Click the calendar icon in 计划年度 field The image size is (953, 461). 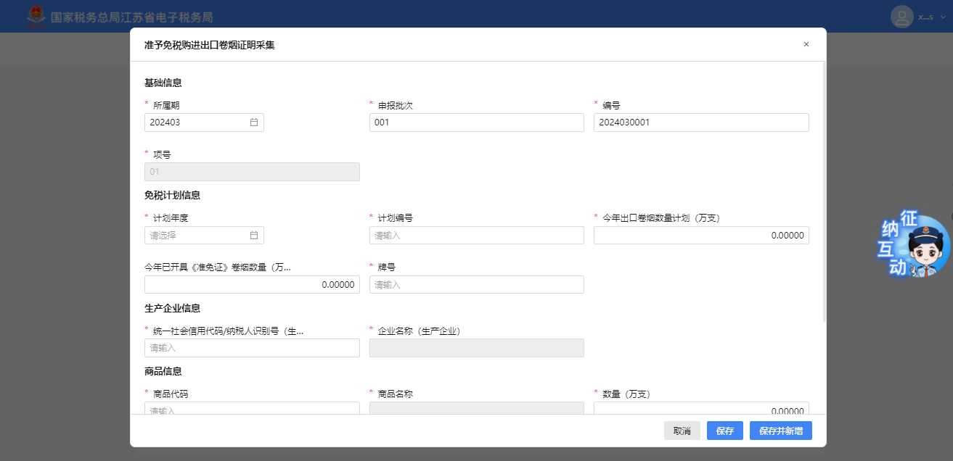pos(254,236)
